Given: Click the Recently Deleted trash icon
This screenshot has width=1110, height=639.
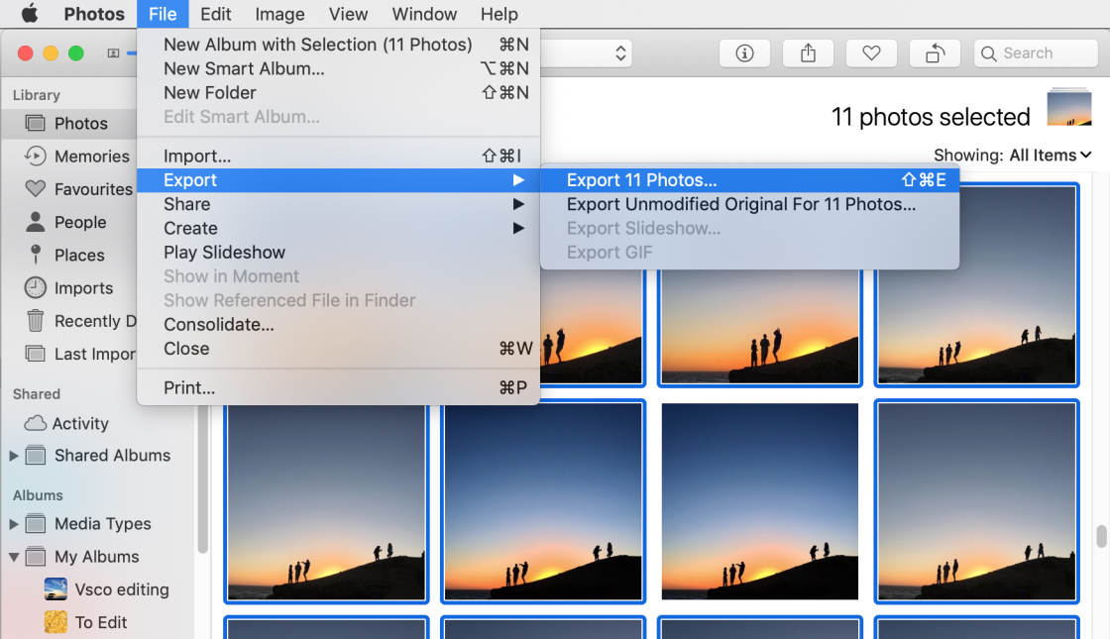Looking at the screenshot, I should pos(35,321).
